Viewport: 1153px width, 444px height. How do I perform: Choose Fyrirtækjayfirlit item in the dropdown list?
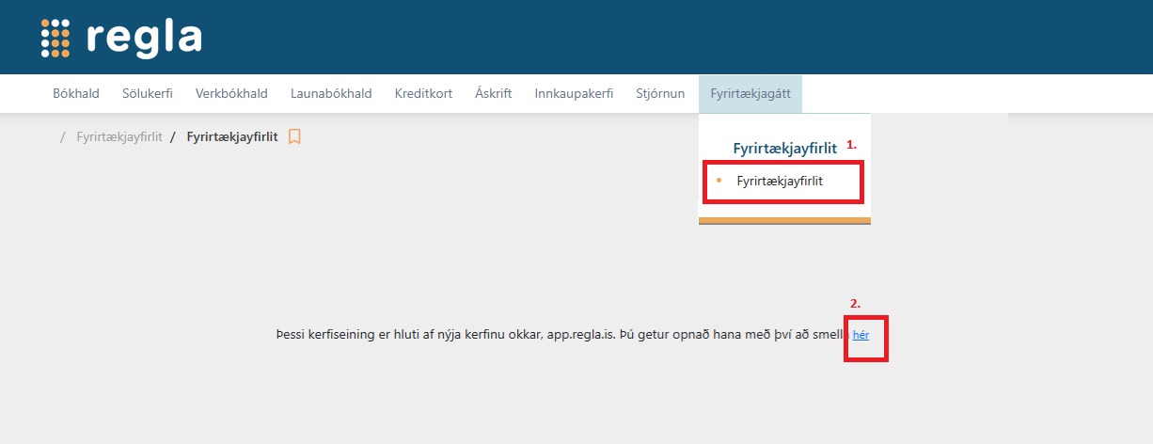pyautogui.click(x=780, y=181)
